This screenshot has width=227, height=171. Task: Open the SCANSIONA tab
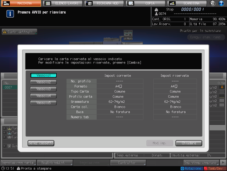point(187,3)
